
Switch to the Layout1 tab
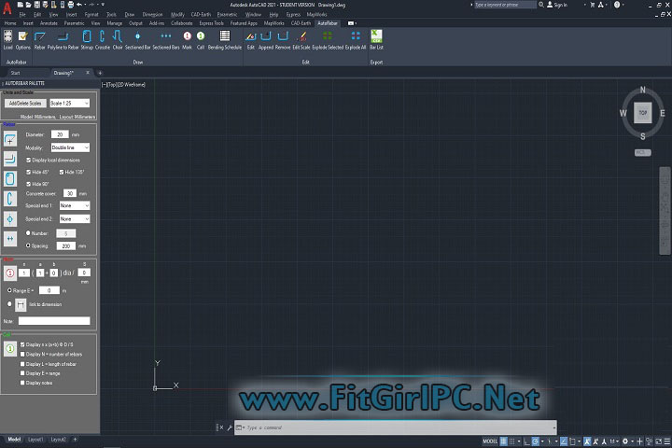click(35, 439)
